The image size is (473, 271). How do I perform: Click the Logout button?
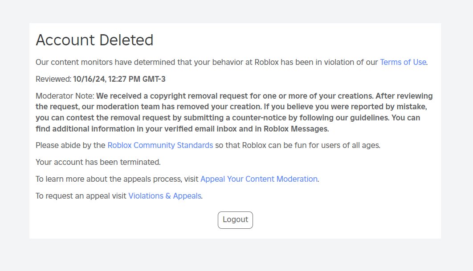(235, 220)
